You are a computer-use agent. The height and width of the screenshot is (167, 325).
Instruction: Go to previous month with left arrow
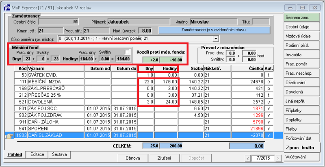[248, 158]
